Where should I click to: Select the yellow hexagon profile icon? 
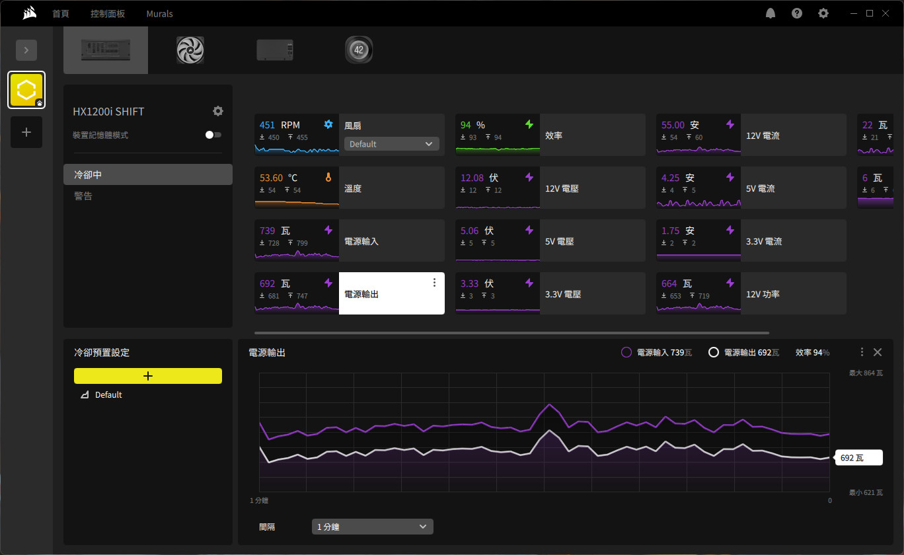(26, 90)
